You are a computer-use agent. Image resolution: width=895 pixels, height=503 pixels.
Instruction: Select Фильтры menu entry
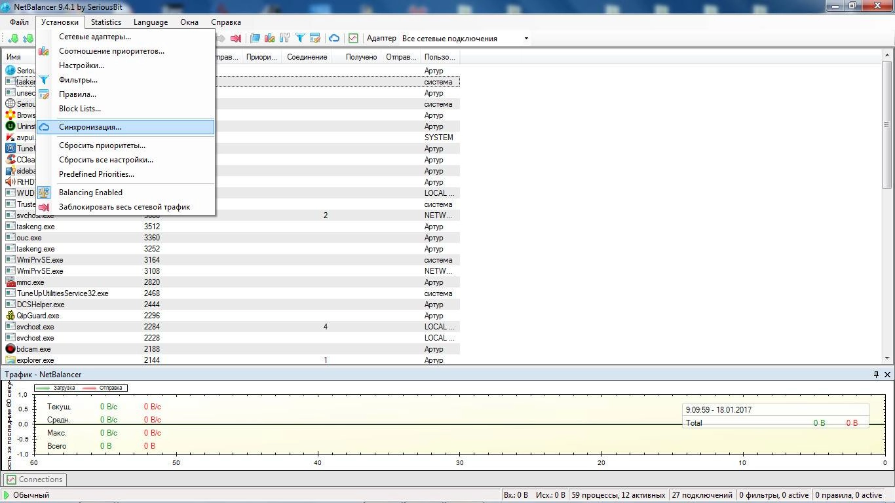(x=126, y=80)
